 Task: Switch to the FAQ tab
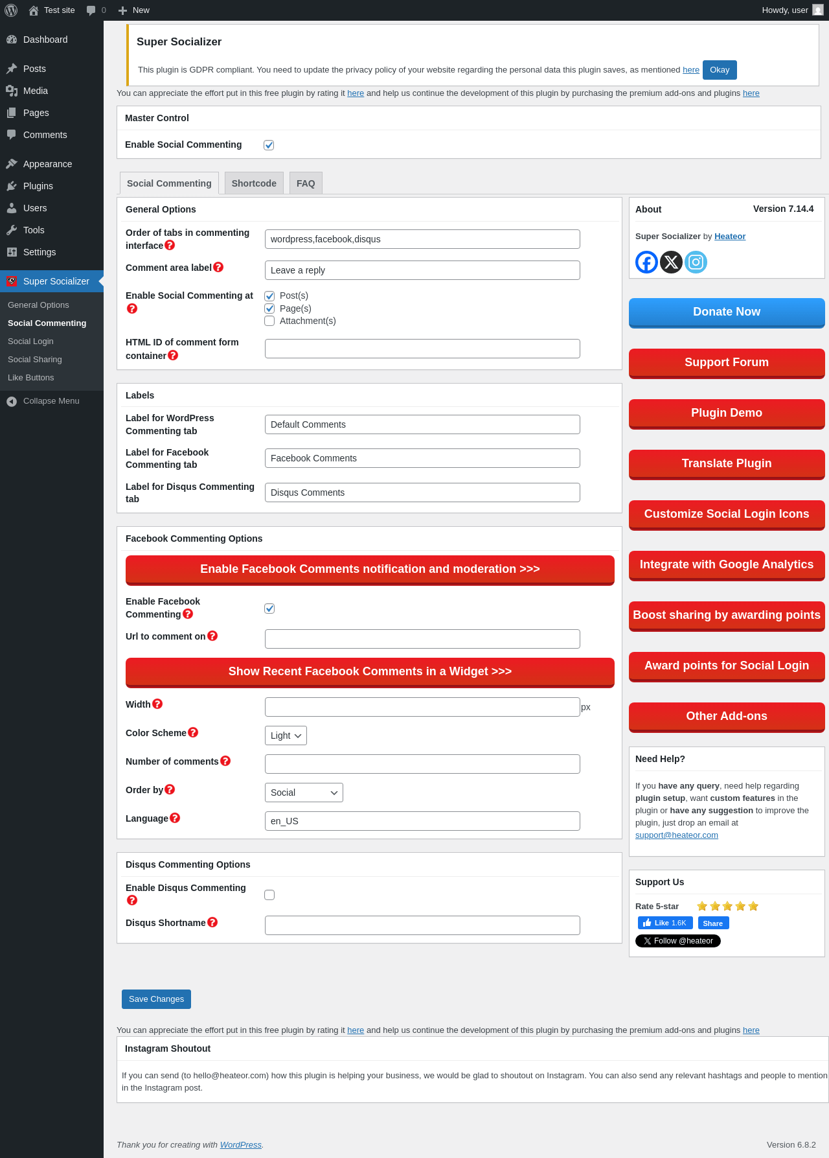pos(306,183)
